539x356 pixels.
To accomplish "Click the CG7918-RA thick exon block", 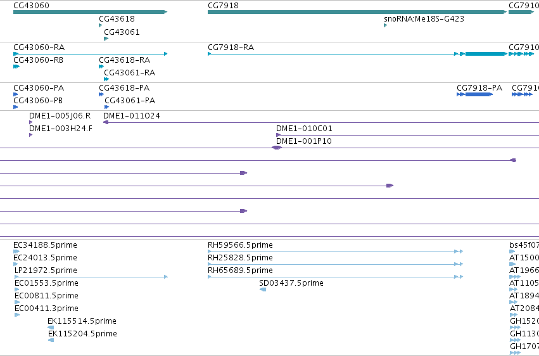I will [x=486, y=54].
